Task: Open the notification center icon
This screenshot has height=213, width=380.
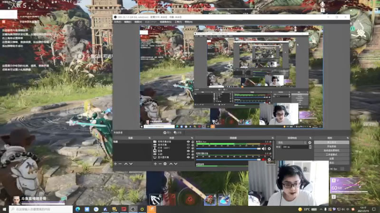Action: click(374, 209)
